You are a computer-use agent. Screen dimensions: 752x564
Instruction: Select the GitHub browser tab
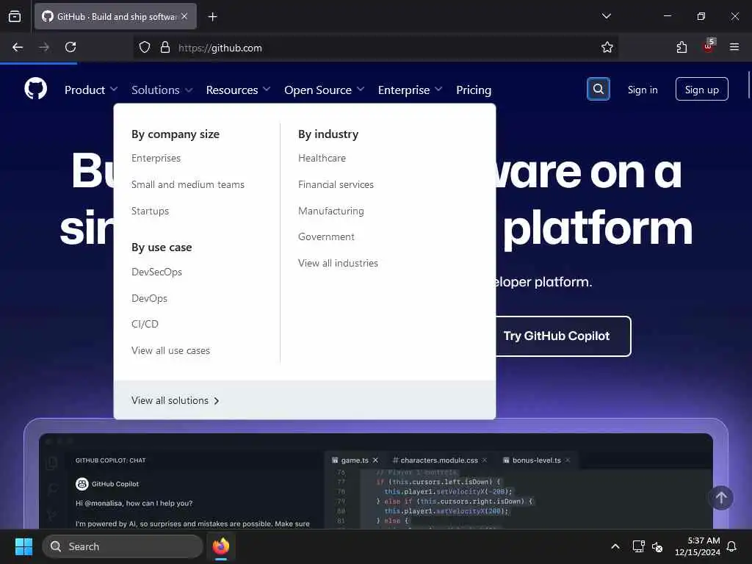(x=115, y=16)
